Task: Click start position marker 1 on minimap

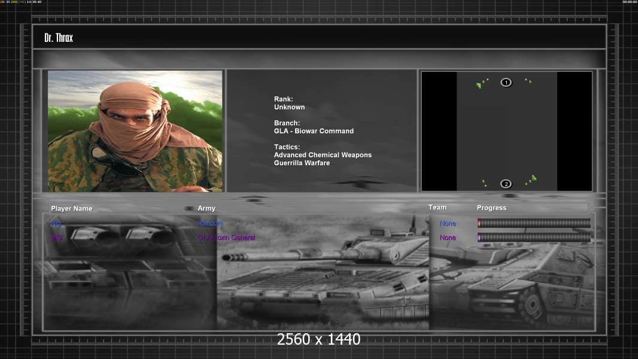Action: click(x=506, y=83)
